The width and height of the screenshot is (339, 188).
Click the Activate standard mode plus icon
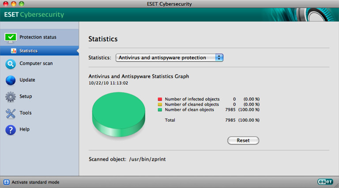[7, 182]
